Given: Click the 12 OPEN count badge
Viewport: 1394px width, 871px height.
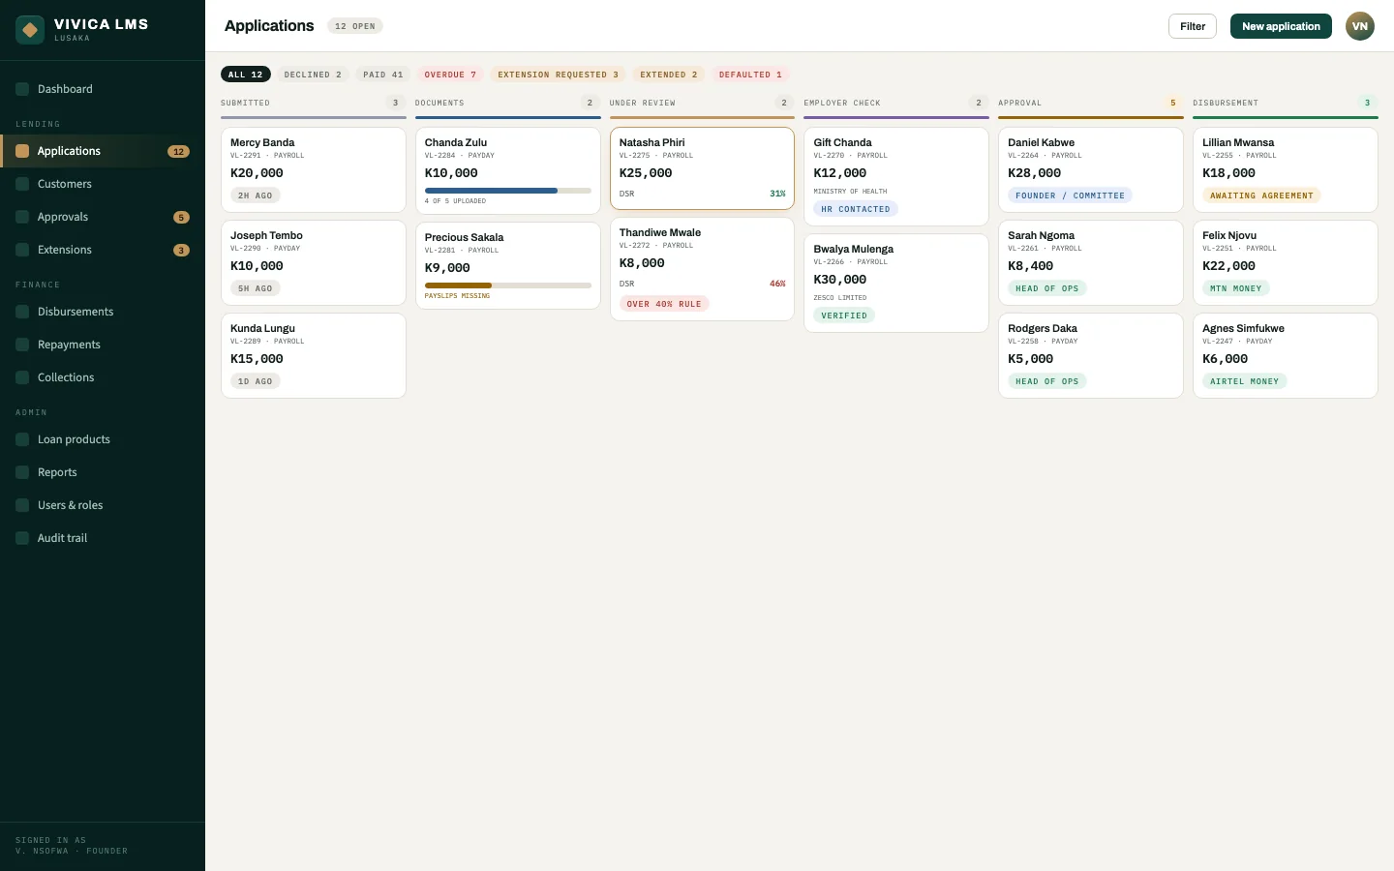Looking at the screenshot, I should 355,26.
